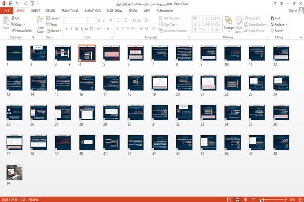Viewport: 304px width, 202px height.
Task: Switch to Slide Sorter view in status bar
Action: pyautogui.click(x=237, y=199)
